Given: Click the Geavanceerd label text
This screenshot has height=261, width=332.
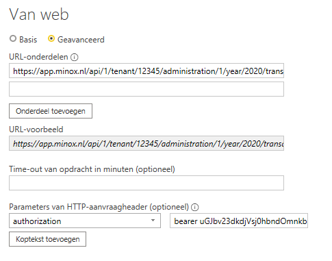Looking at the screenshot, I should [81, 40].
